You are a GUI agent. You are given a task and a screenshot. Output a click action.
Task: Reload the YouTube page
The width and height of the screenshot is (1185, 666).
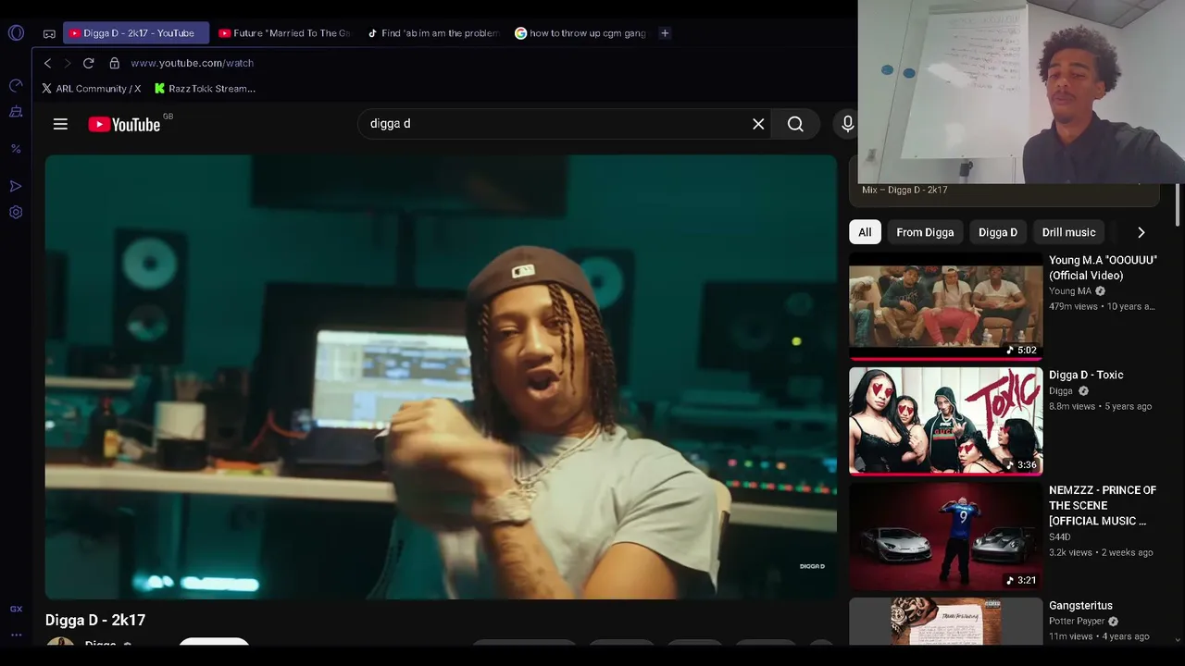(89, 63)
